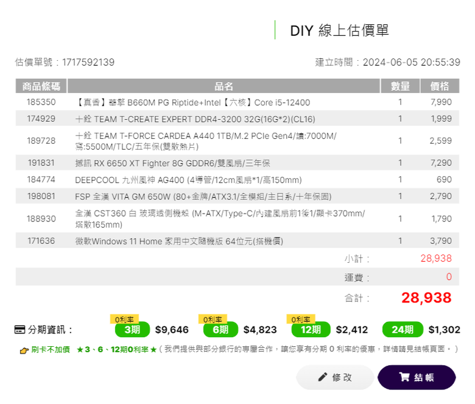Click the 小計 amount 28,938
This screenshot has width=475, height=404.
pos(436,258)
